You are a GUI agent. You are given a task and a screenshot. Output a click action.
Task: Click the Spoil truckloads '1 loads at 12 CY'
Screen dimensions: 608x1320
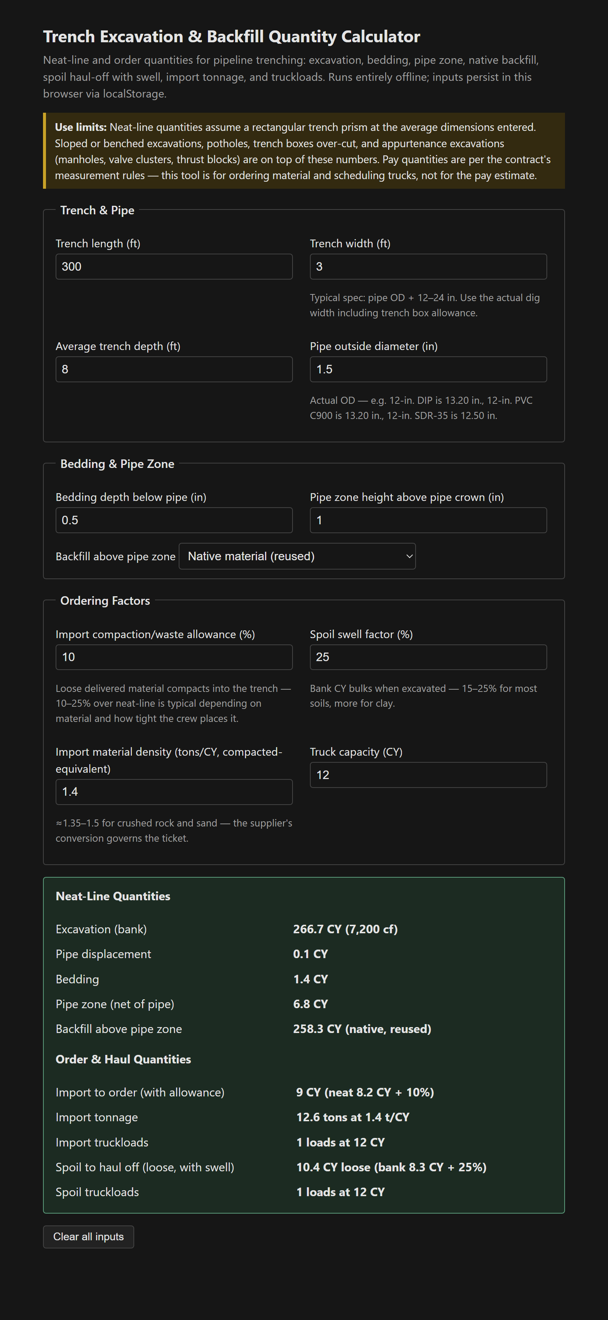pos(341,1192)
